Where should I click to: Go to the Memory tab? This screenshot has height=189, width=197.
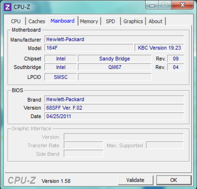tap(89, 21)
